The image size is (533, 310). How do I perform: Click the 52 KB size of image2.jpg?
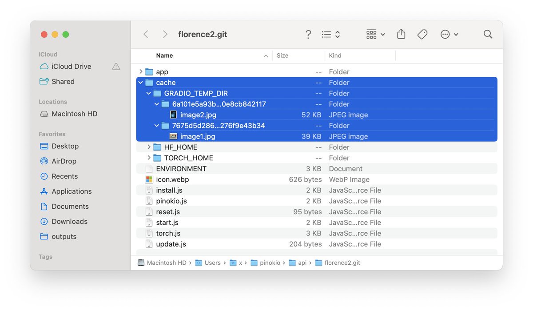click(311, 115)
